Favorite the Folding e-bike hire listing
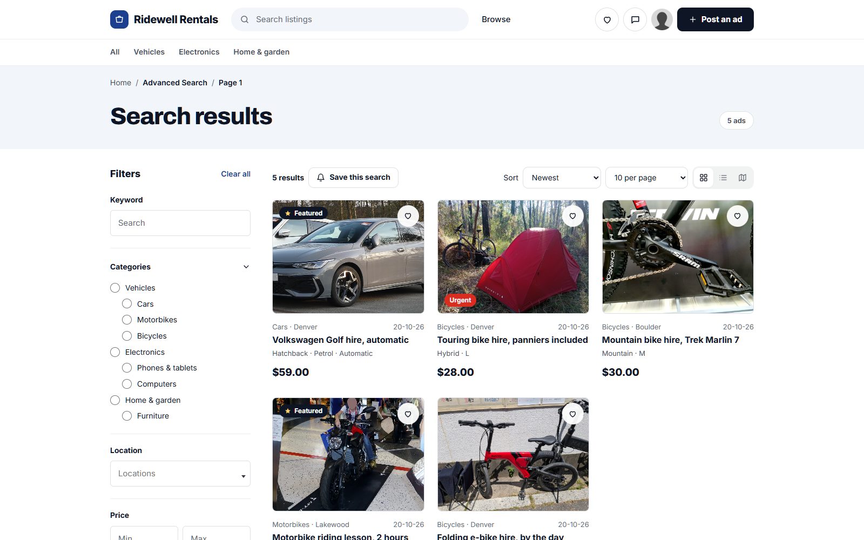The height and width of the screenshot is (540, 864). tap(573, 414)
